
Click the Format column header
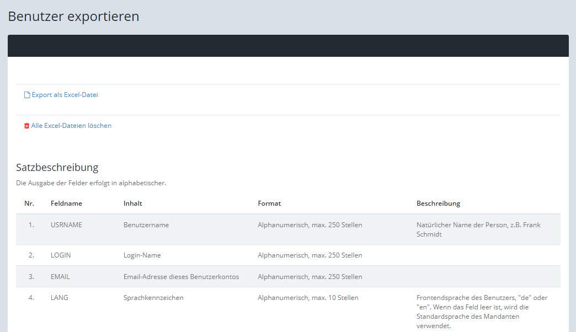pos(269,204)
